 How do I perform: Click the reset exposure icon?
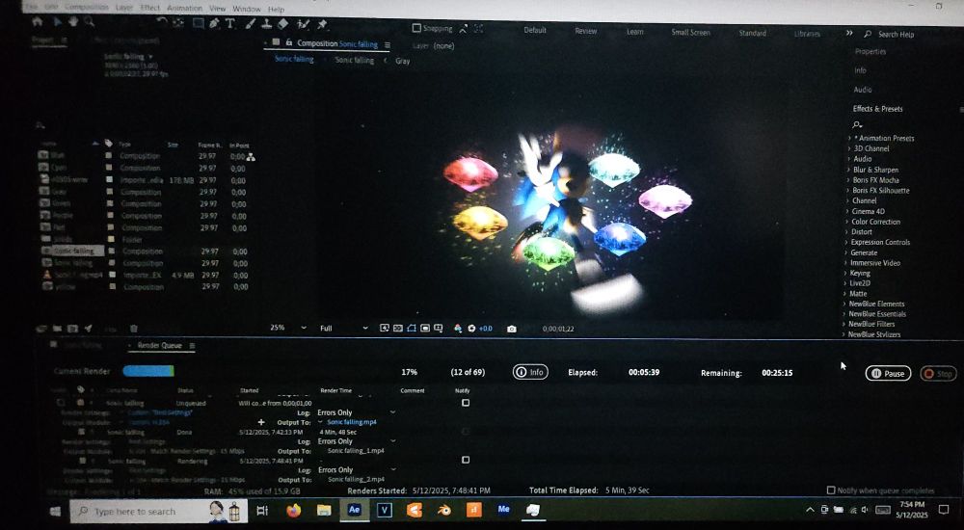pyautogui.click(x=471, y=329)
